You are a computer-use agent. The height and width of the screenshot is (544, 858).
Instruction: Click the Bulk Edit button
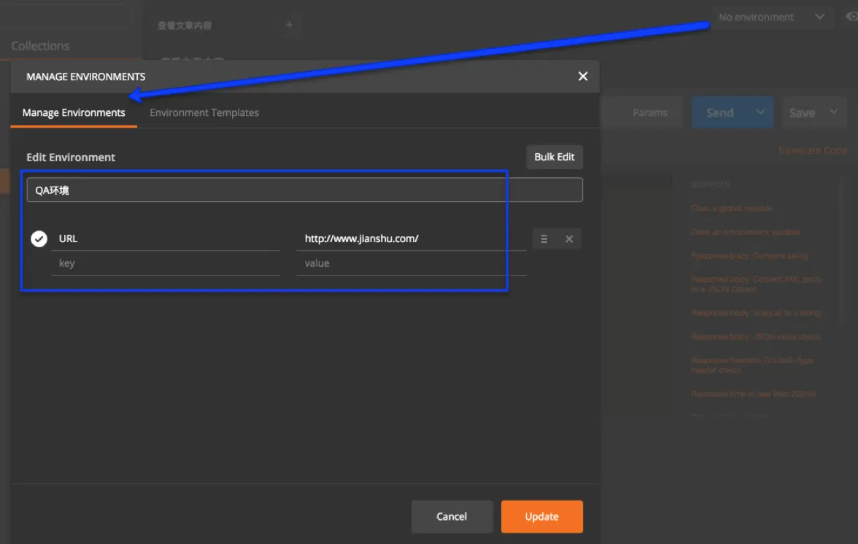coord(554,157)
